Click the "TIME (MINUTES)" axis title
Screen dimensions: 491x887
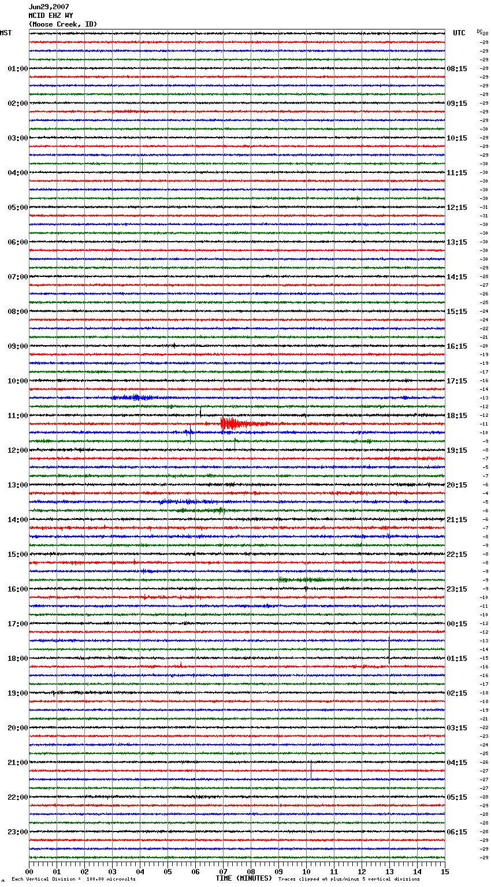244,878
